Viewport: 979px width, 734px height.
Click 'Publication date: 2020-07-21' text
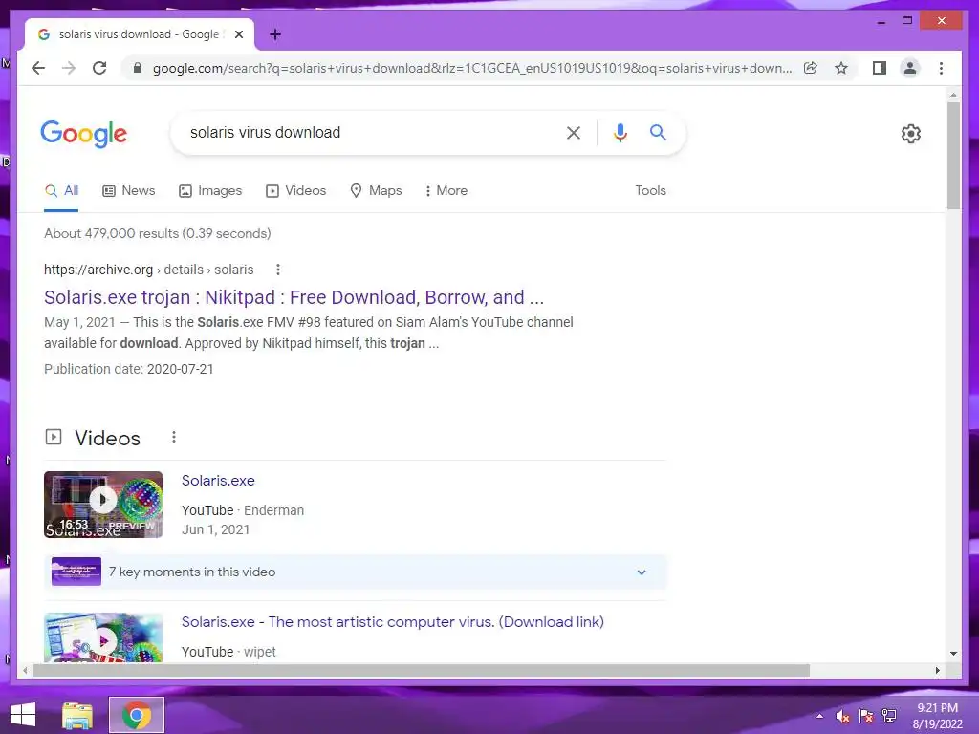129,369
